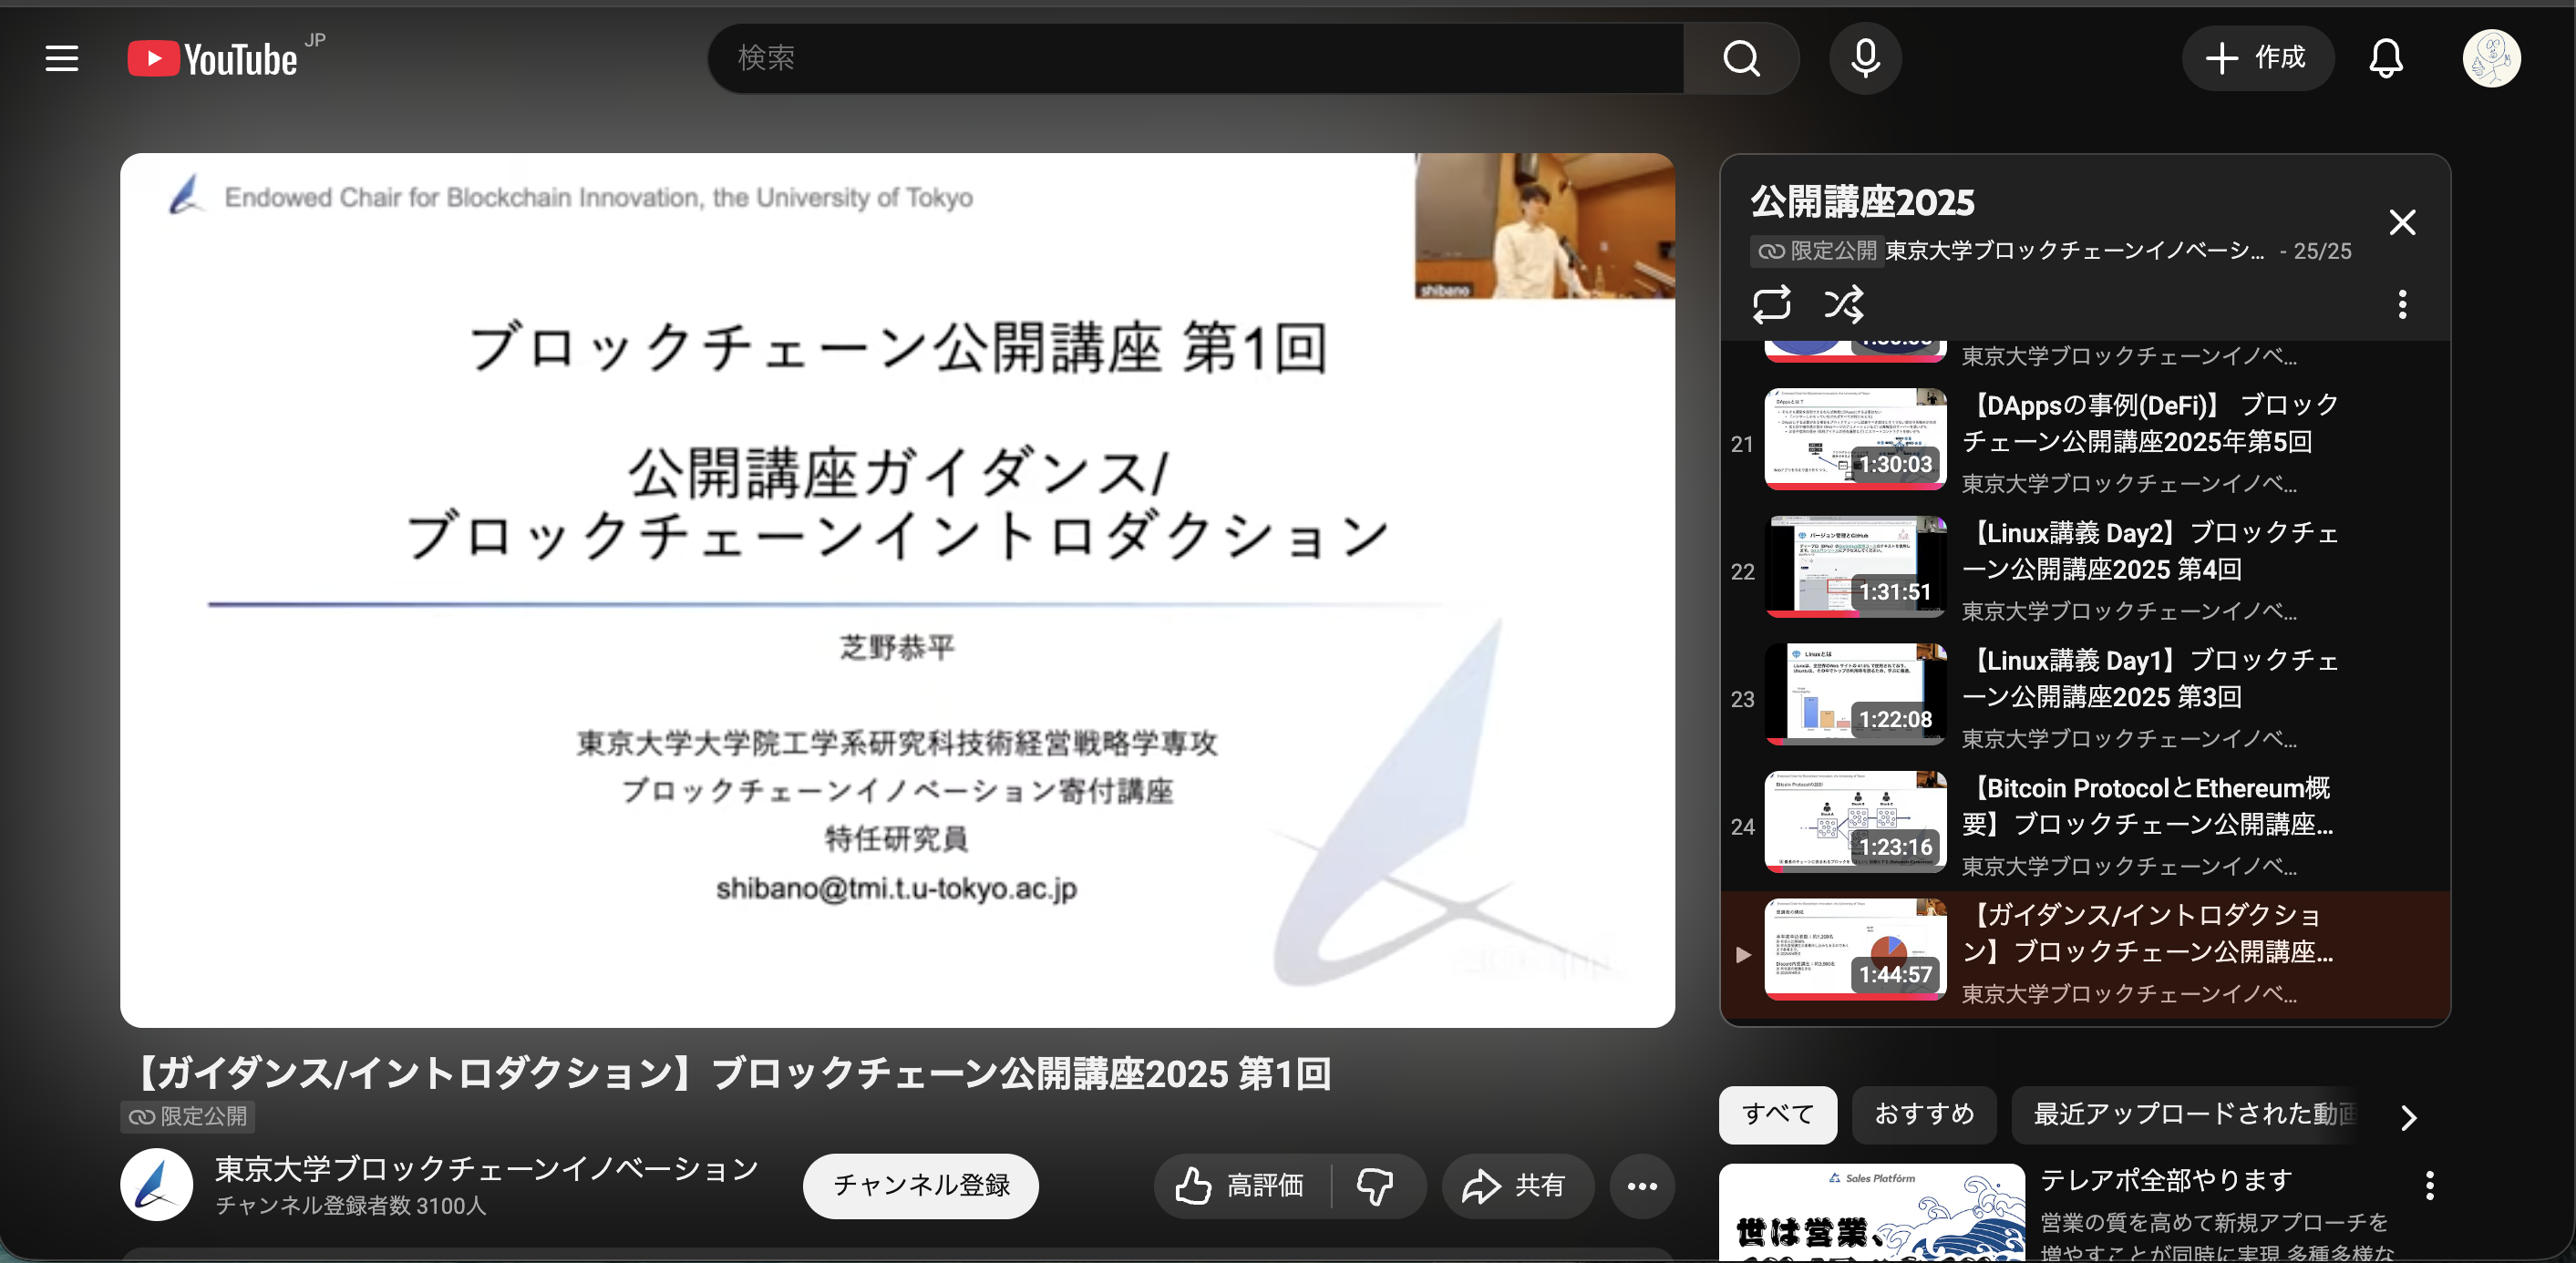Open the YouTube guide hamburger menu
2576x1263 pixels.
(61, 58)
